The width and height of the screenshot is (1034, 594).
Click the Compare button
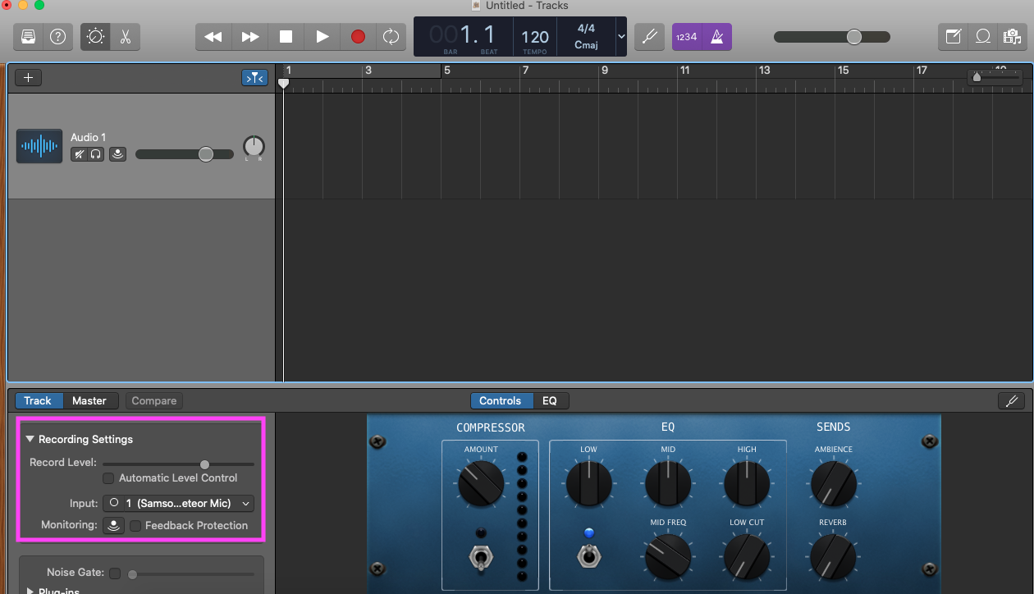154,400
